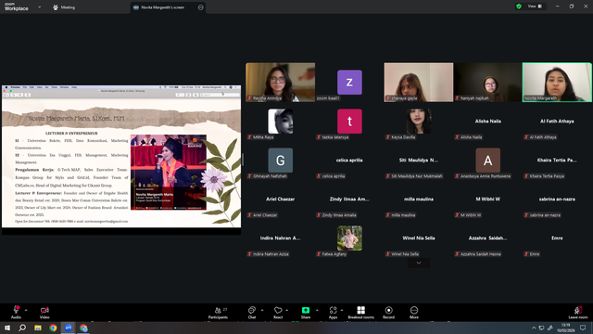Open the Chat panel

(x=251, y=313)
